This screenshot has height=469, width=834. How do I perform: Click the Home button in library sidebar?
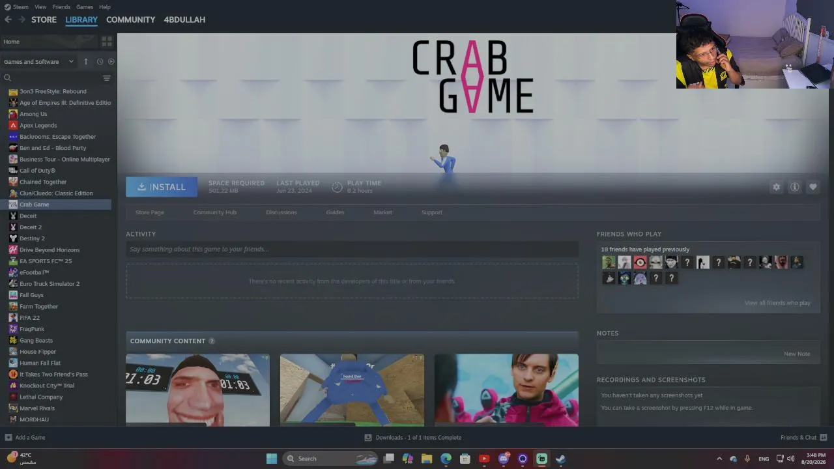click(x=49, y=42)
